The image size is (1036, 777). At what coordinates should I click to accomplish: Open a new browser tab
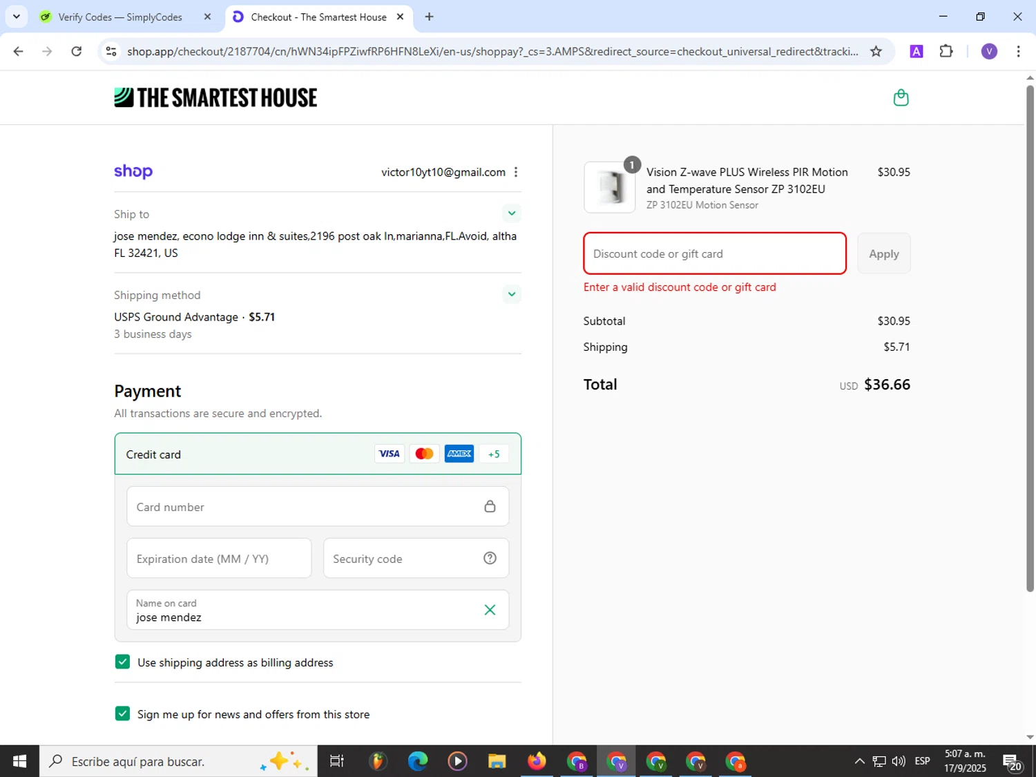[429, 17]
